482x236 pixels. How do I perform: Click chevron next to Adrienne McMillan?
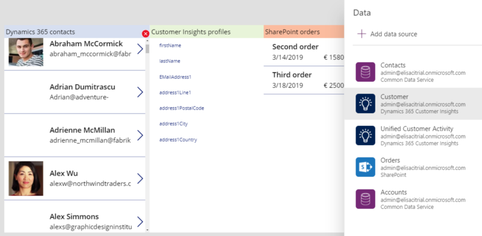pyautogui.click(x=140, y=135)
